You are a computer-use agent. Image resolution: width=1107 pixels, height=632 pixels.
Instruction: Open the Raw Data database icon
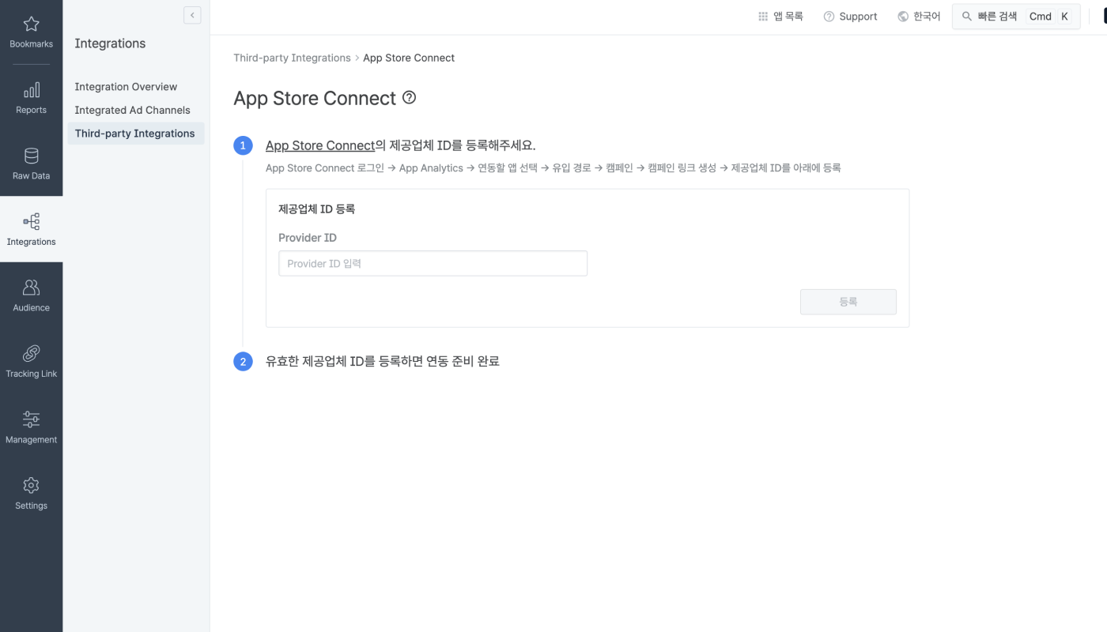31,156
